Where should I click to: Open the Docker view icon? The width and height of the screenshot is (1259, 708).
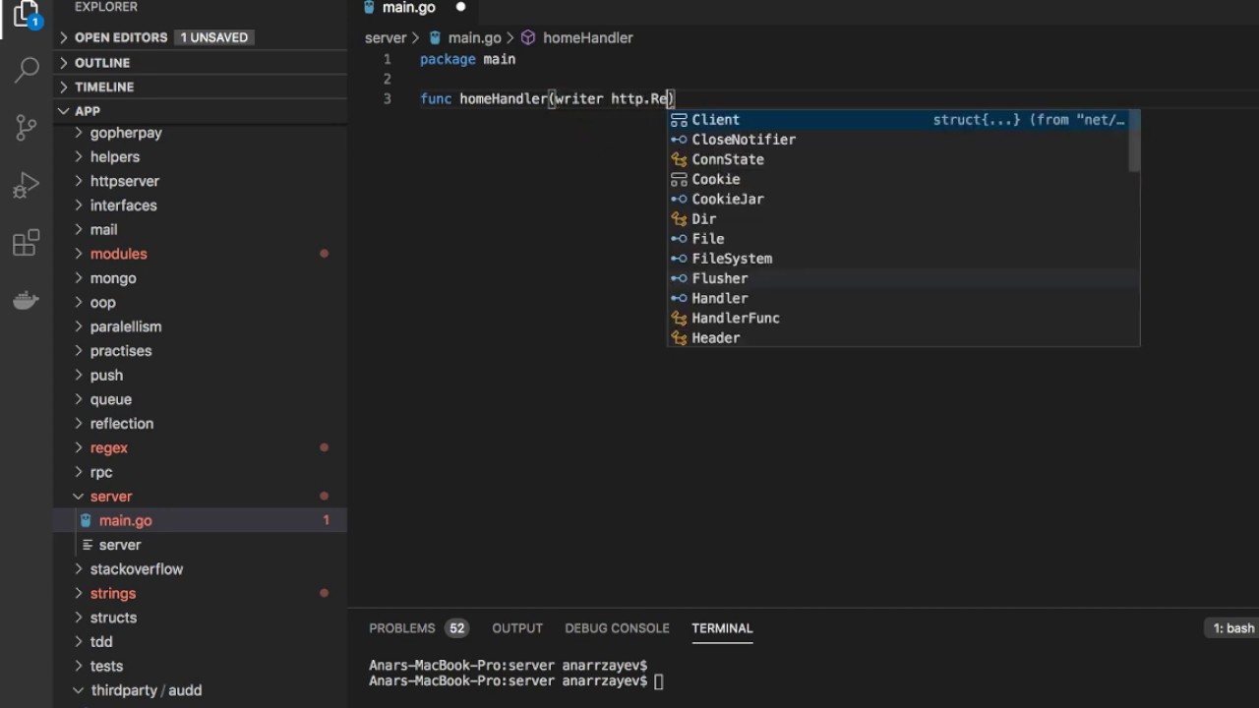click(27, 300)
